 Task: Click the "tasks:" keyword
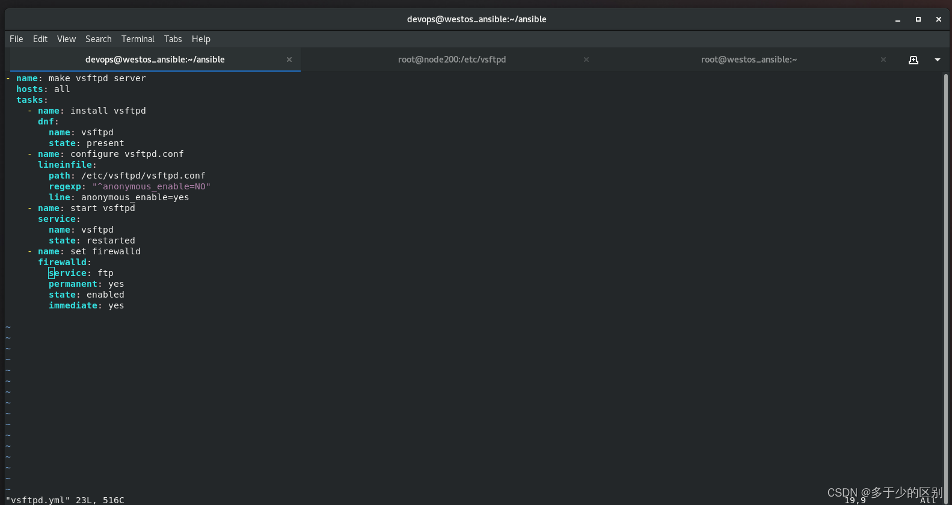32,100
